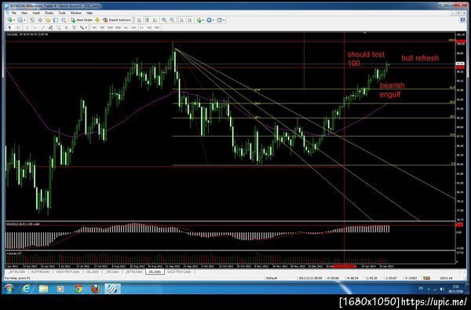
Task: Expand the New Chart dropdown arrow
Action: pyautogui.click(x=14, y=20)
